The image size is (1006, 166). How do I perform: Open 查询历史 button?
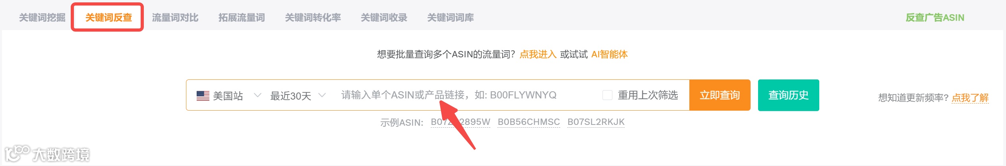point(788,95)
